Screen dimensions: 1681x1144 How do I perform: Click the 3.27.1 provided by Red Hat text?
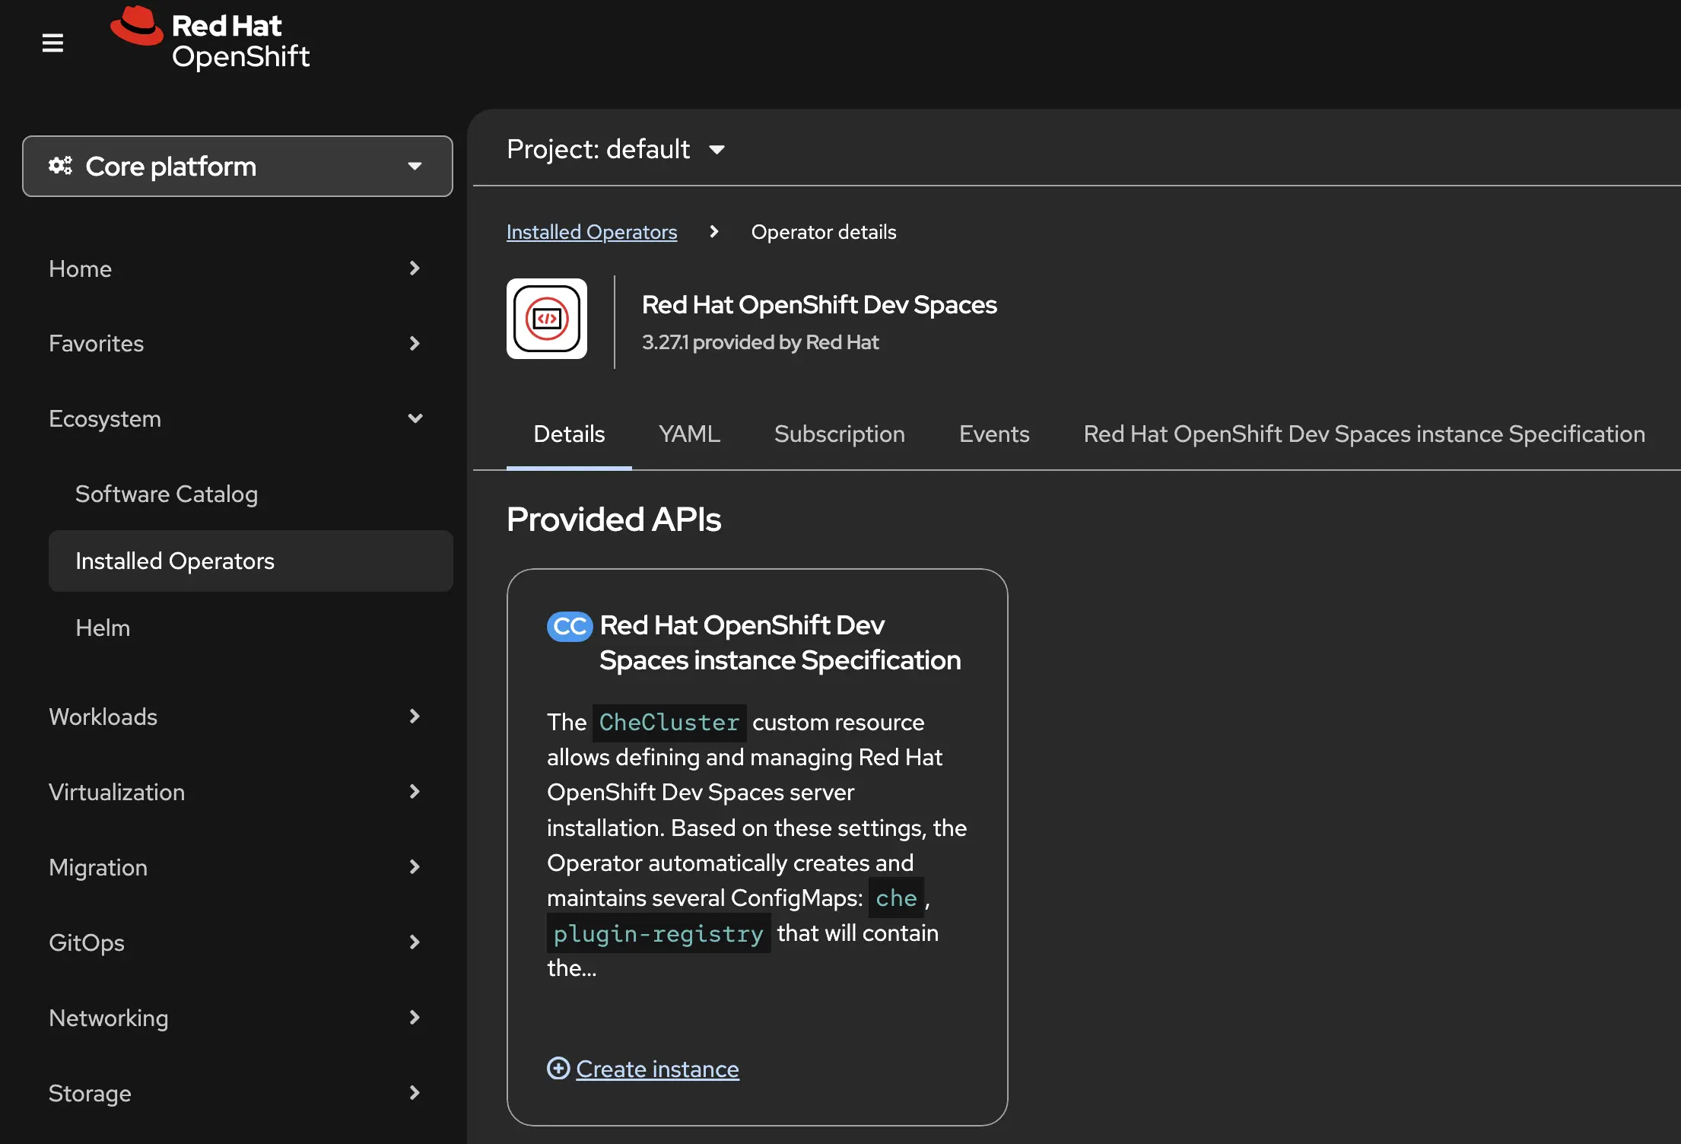tap(760, 342)
